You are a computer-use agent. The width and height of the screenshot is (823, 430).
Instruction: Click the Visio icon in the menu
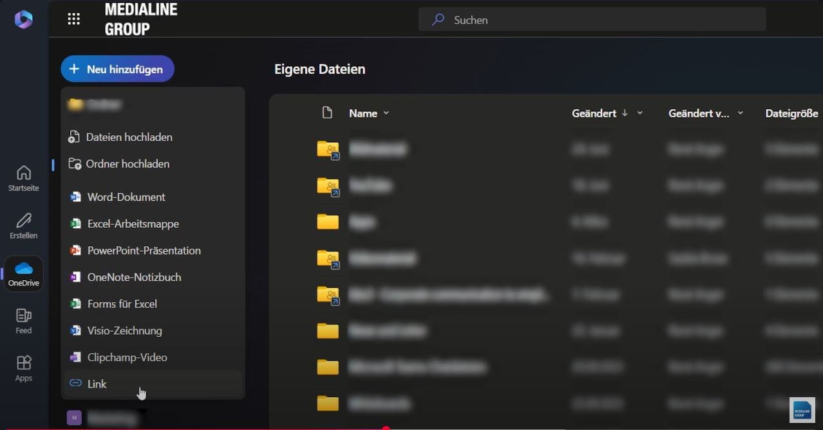tap(75, 330)
